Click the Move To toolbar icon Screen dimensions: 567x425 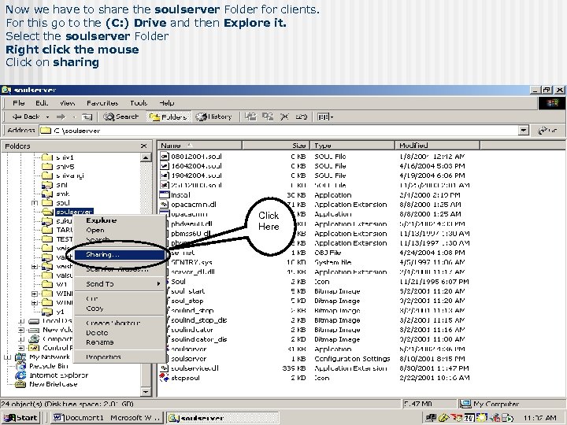tap(250, 116)
